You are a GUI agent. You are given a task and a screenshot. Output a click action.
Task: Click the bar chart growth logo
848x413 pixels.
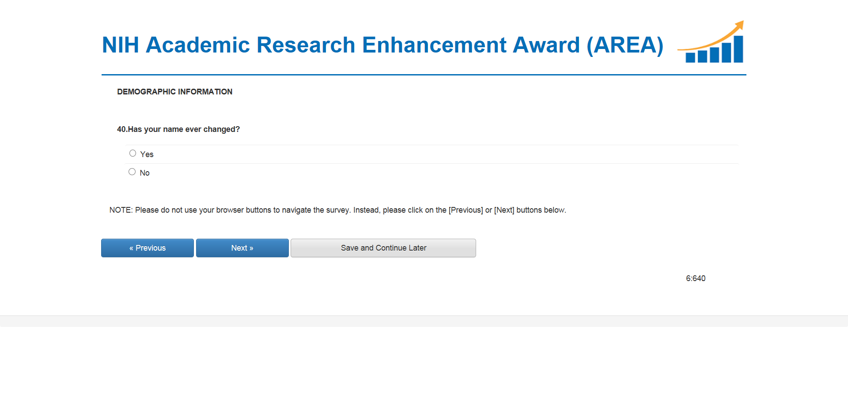click(x=711, y=43)
